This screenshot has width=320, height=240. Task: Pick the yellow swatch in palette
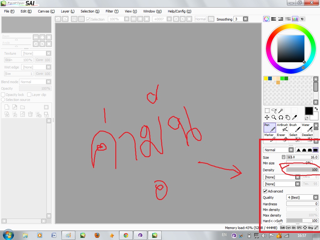(x=266, y=78)
